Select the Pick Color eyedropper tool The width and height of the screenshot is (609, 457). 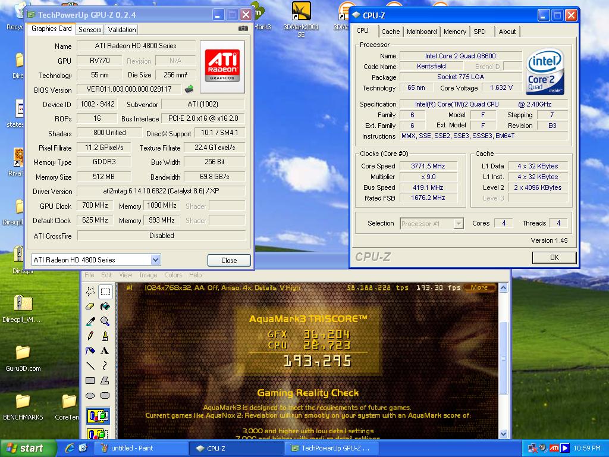(x=90, y=321)
